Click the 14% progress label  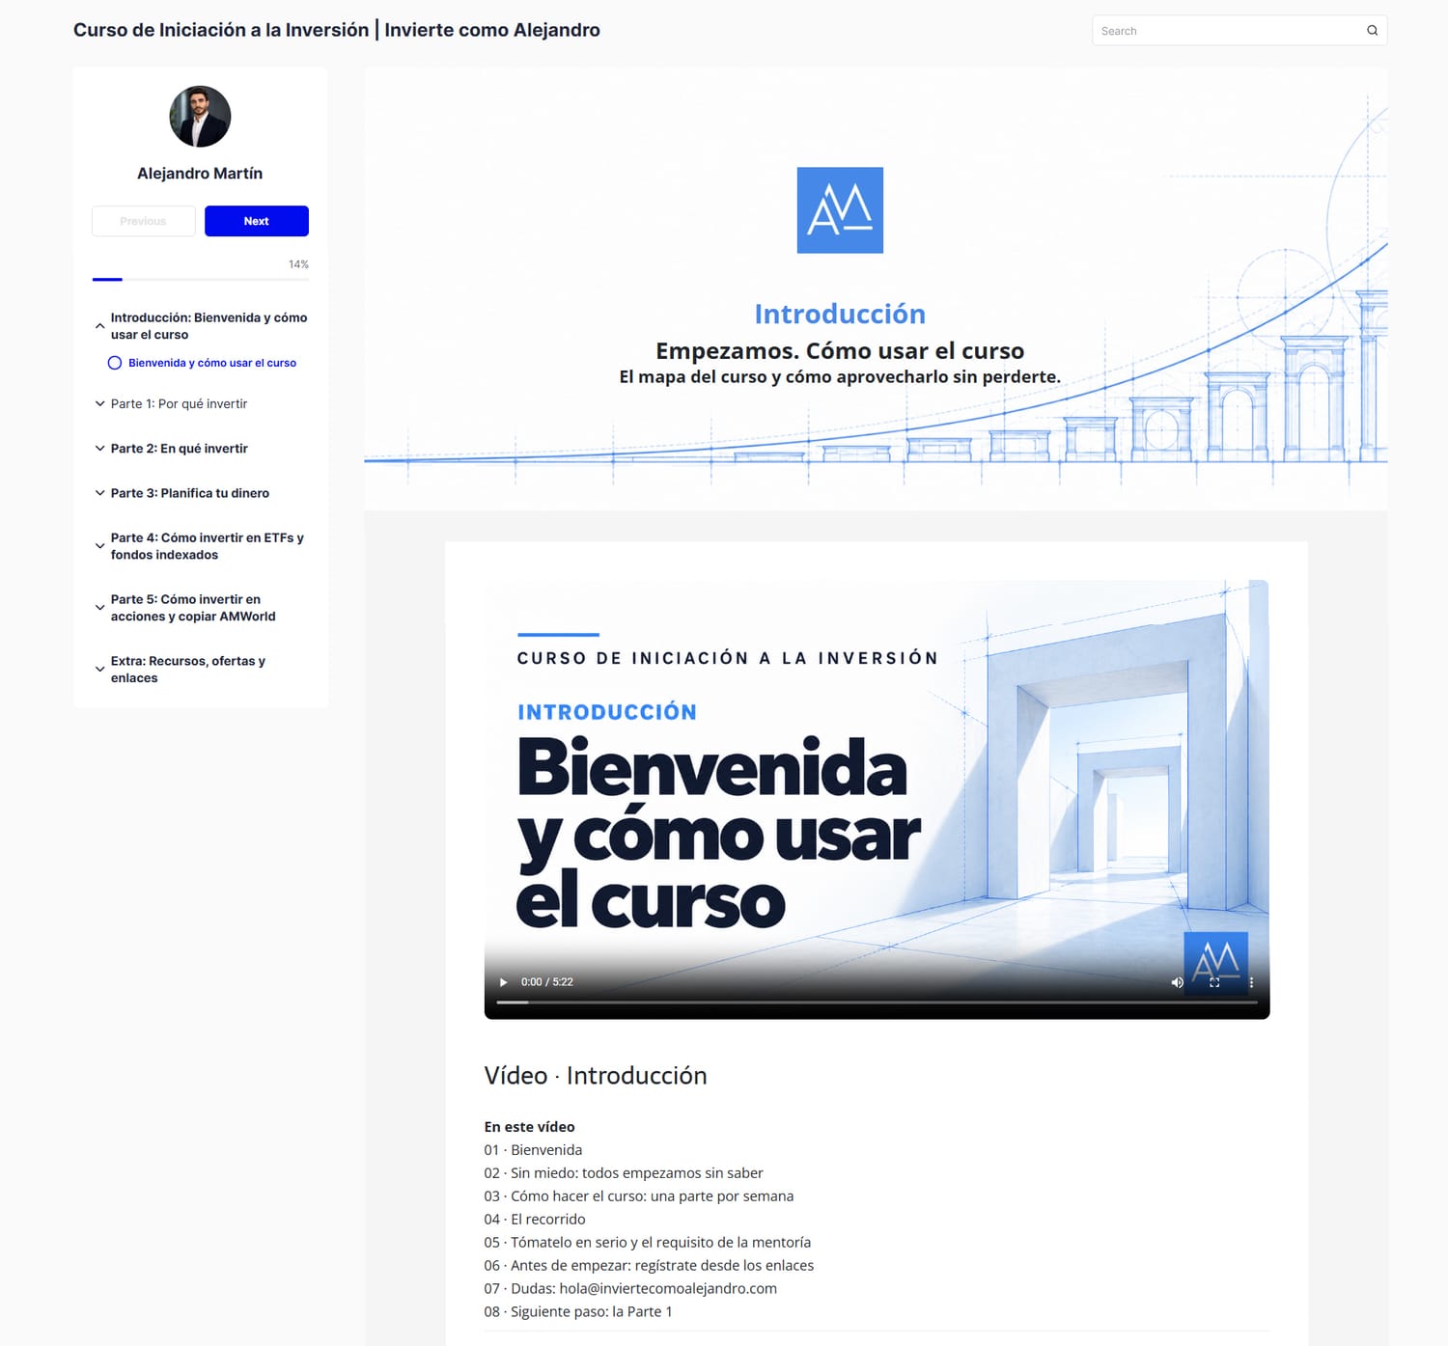coord(298,264)
